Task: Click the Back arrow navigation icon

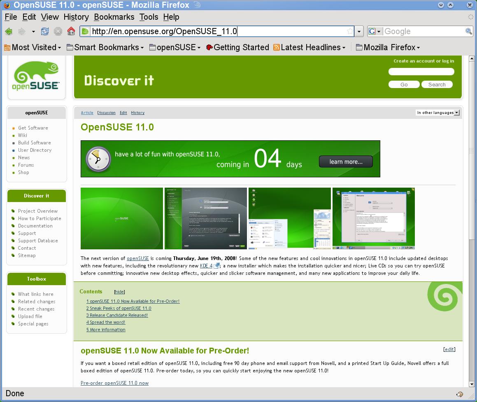Action: pos(9,31)
